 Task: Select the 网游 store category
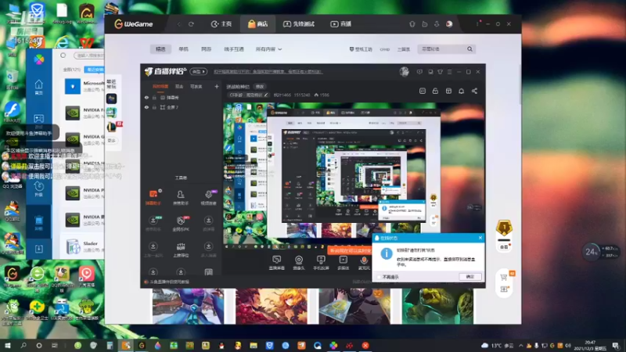(x=206, y=49)
